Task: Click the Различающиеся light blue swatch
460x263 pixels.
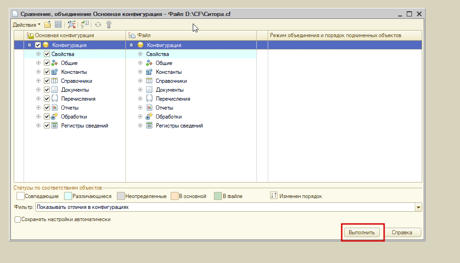Action: pos(68,196)
